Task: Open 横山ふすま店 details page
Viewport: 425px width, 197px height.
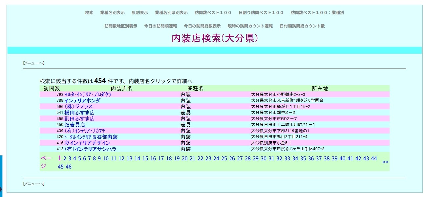Action: (79, 113)
